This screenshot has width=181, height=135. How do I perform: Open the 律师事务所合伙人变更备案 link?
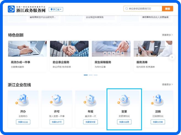[x=155, y=17]
